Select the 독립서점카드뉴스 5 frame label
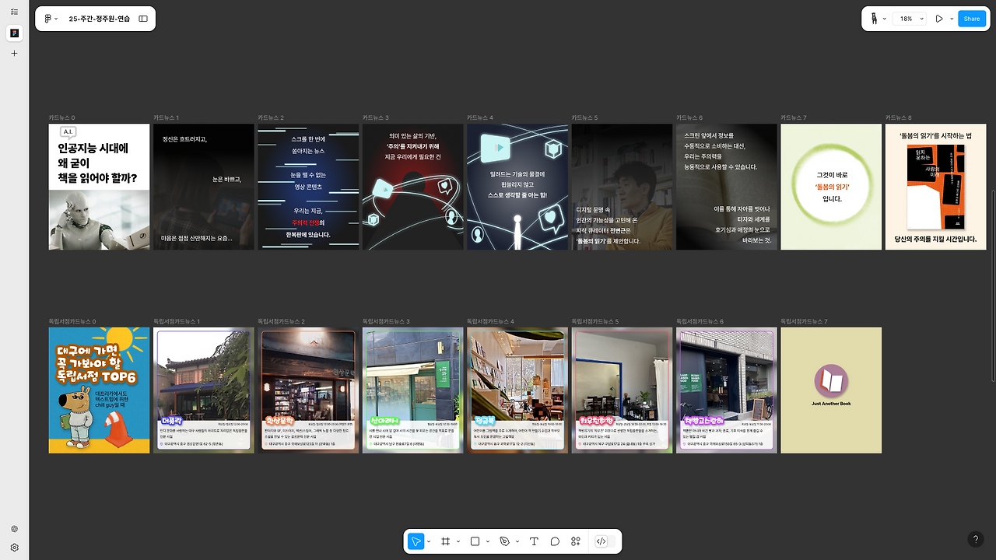Viewport: 996px width, 560px height. pyautogui.click(x=595, y=321)
